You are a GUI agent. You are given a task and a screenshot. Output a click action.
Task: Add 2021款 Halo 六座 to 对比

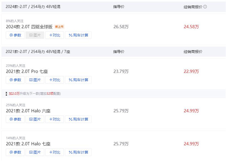54,119
